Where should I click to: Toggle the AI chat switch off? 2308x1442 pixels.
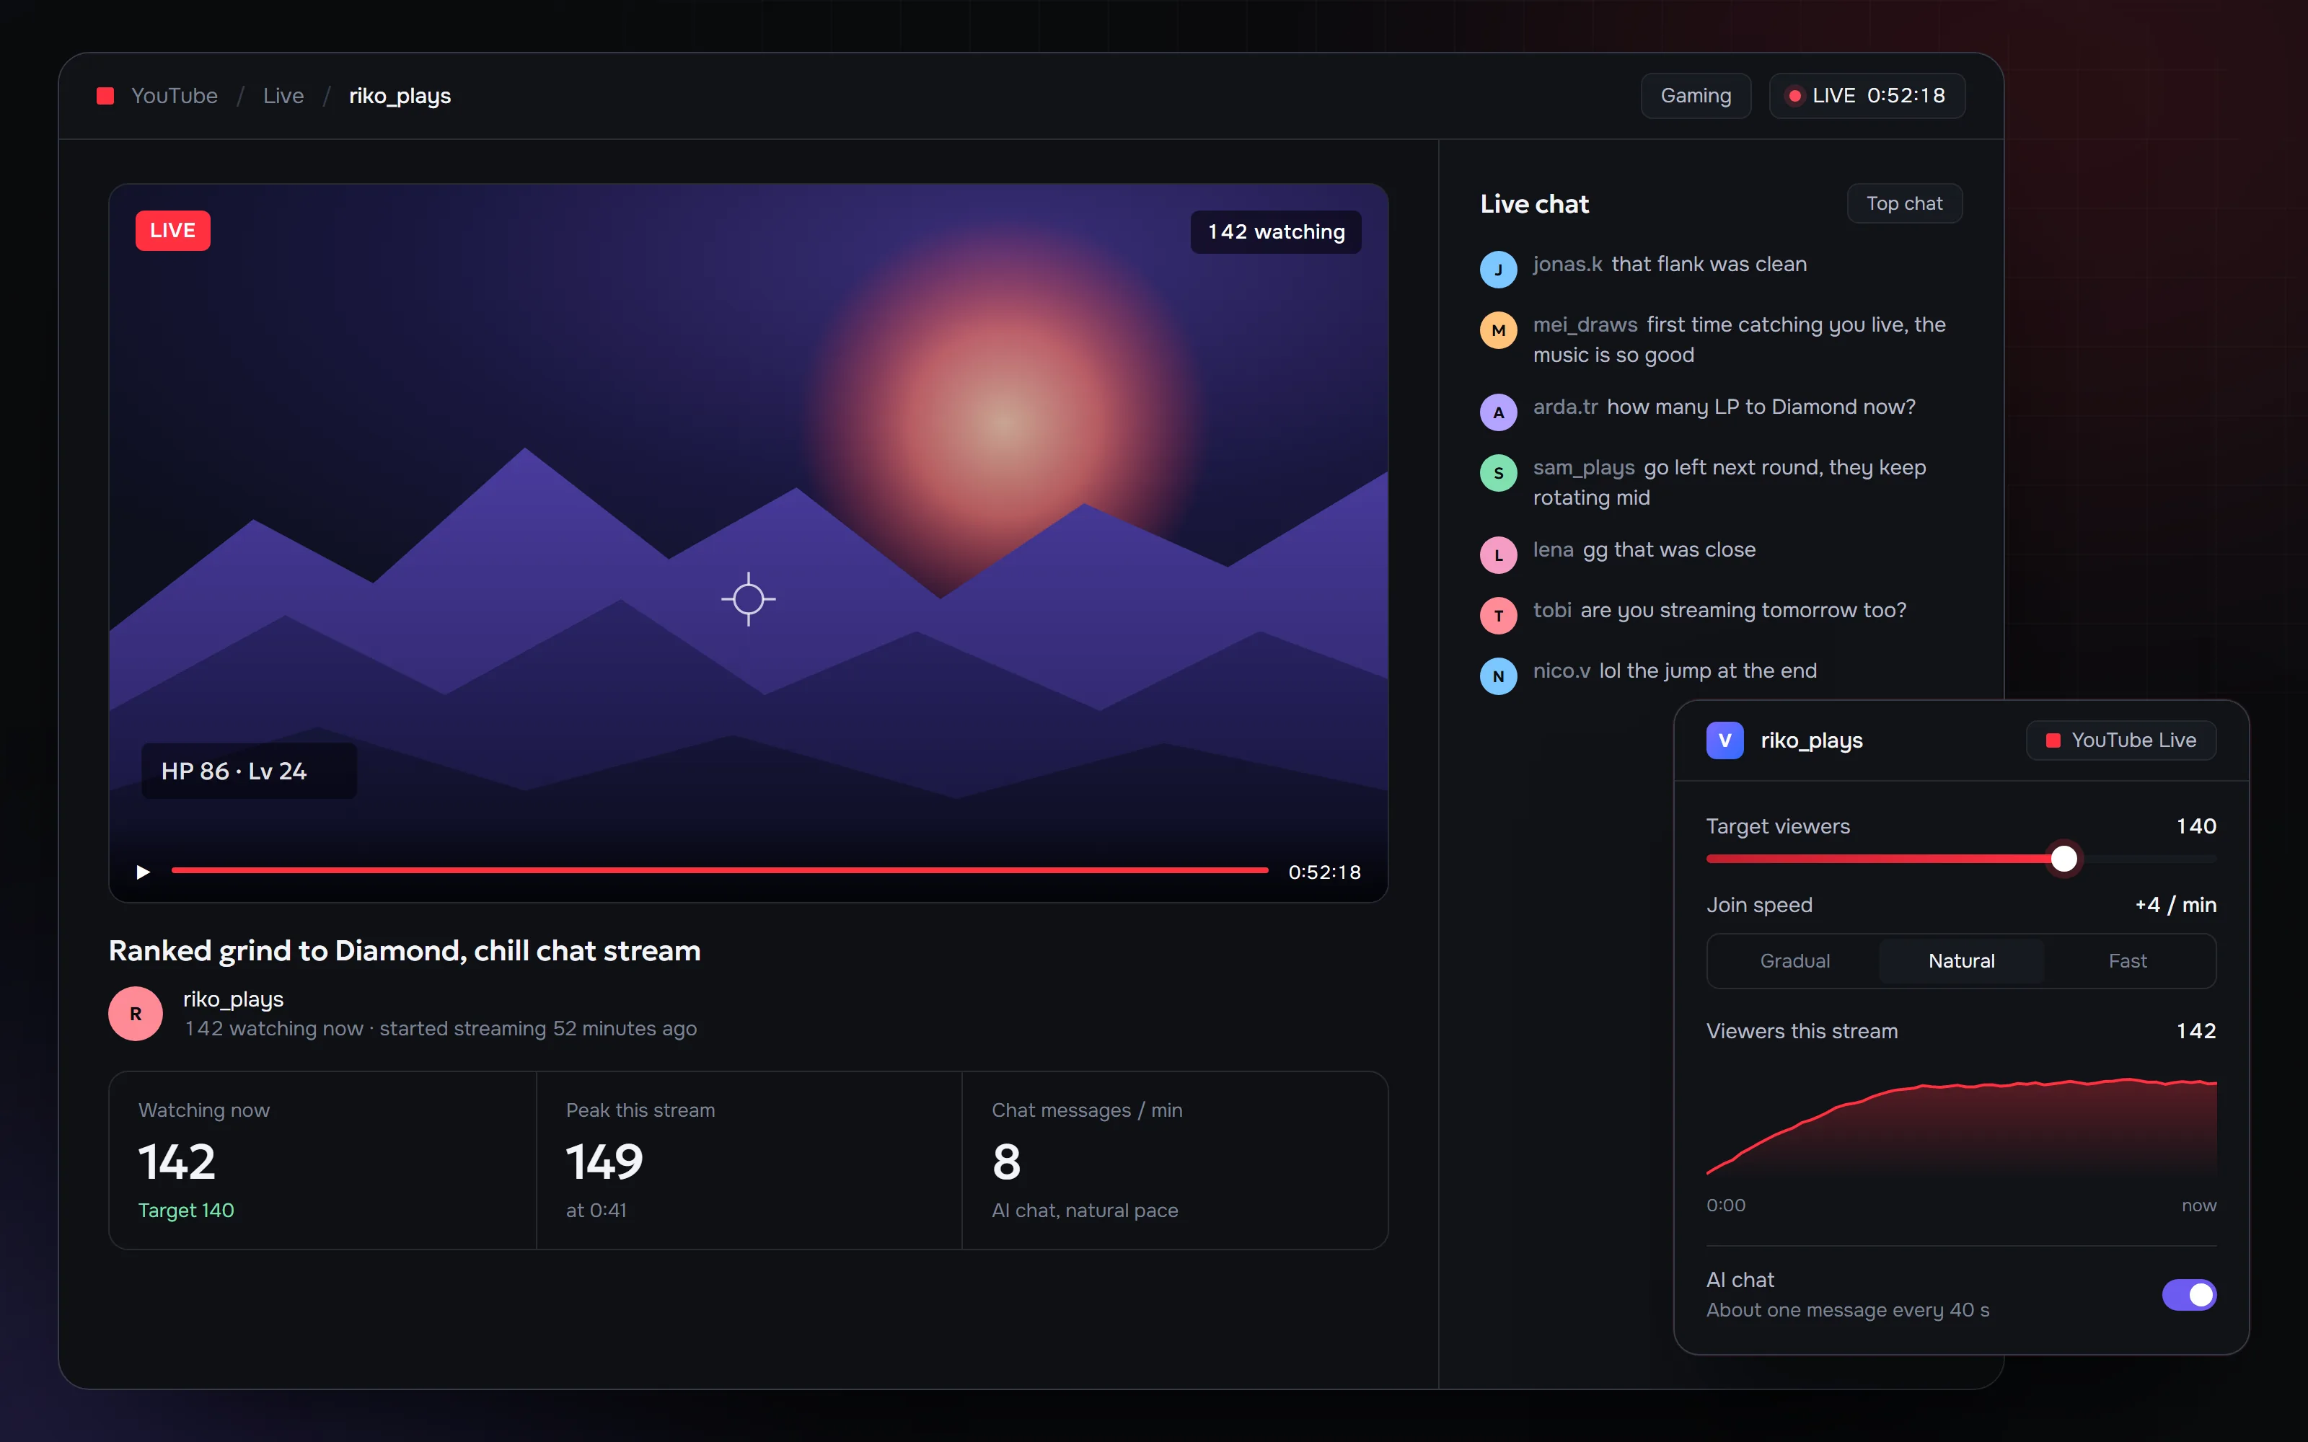[2189, 1294]
